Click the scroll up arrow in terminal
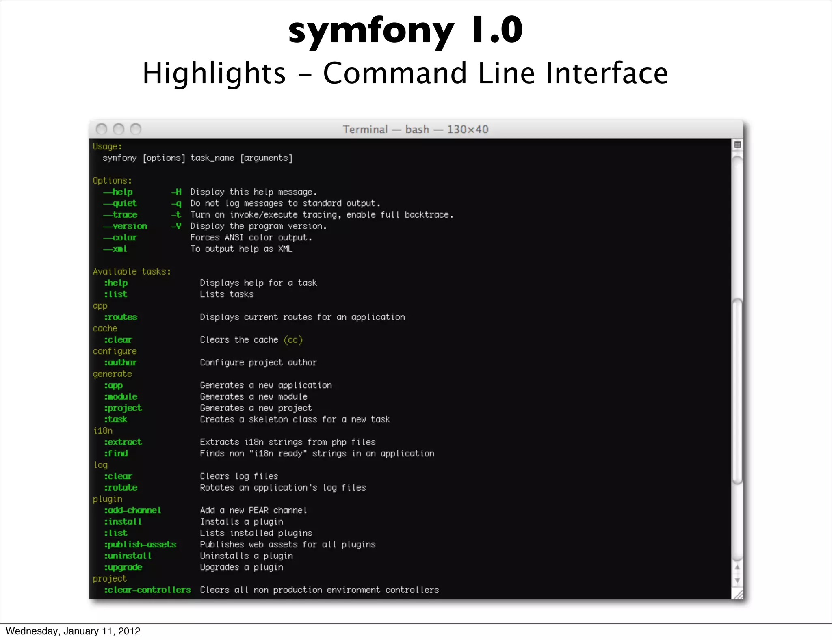832x640 pixels. pos(737,567)
